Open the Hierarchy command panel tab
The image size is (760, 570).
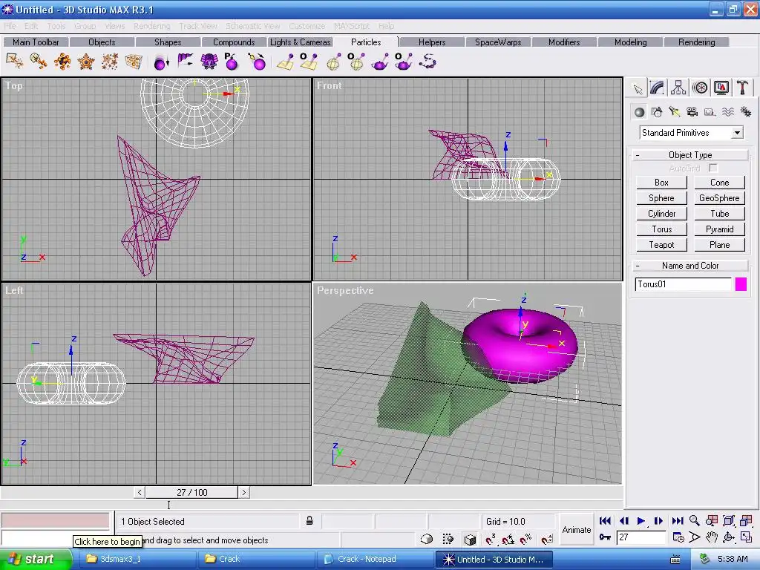coord(678,88)
